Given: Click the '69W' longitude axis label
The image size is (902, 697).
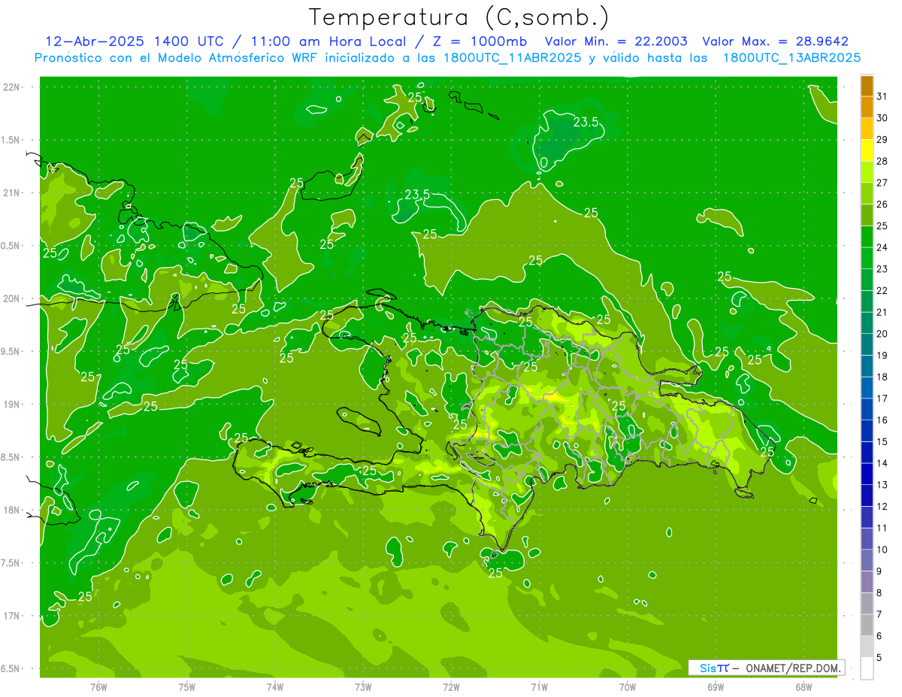Looking at the screenshot, I should tap(716, 686).
